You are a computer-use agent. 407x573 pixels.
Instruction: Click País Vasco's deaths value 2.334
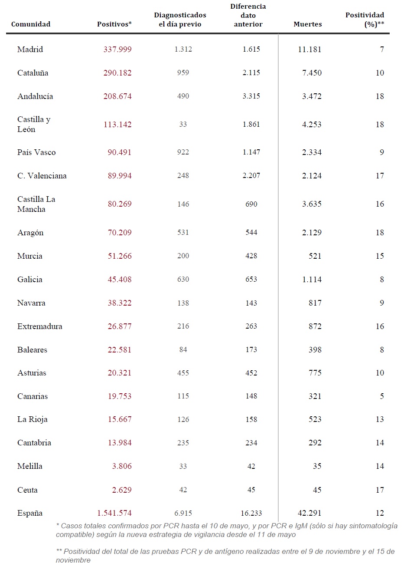coord(312,152)
